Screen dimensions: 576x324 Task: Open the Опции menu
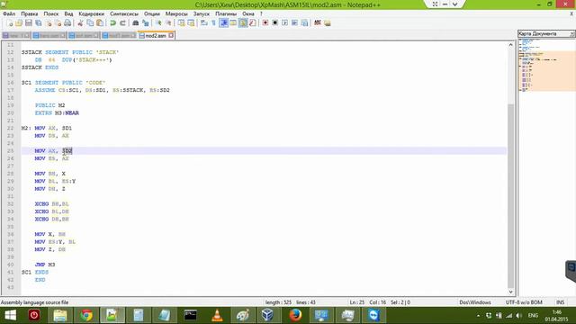pos(152,13)
